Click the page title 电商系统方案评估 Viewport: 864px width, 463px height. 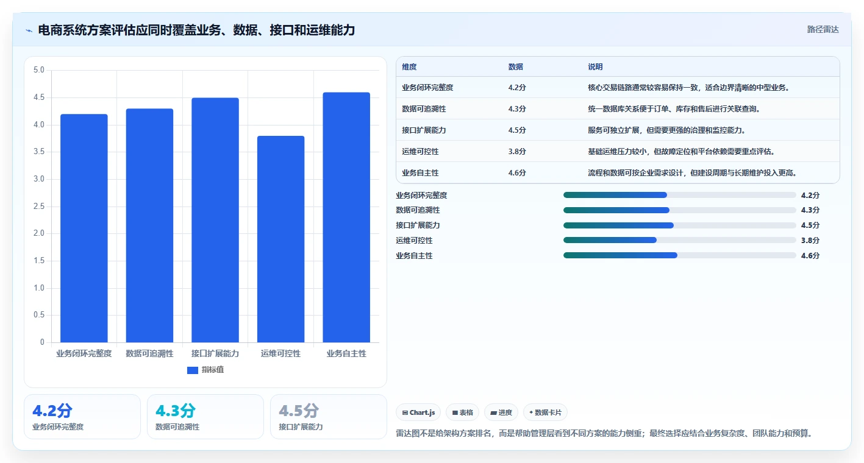(x=196, y=30)
